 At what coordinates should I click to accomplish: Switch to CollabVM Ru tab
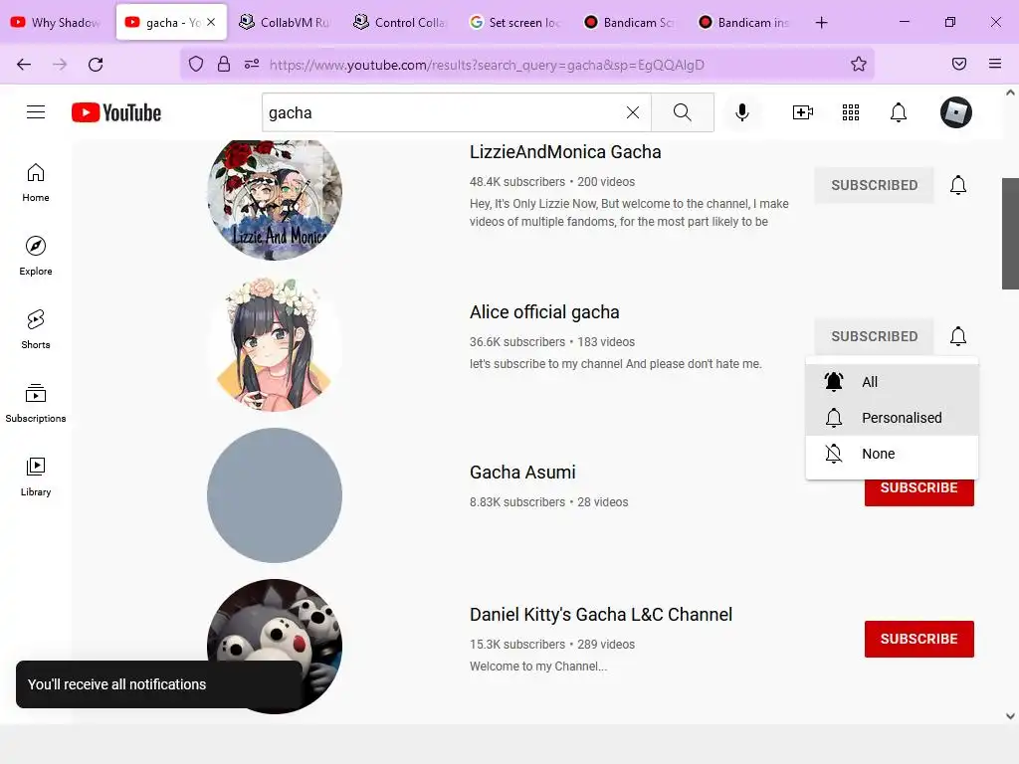point(284,23)
